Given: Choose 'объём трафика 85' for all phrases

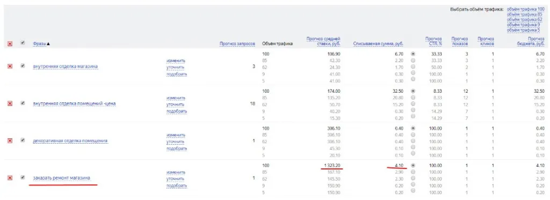Looking at the screenshot, I should tap(524, 14).
